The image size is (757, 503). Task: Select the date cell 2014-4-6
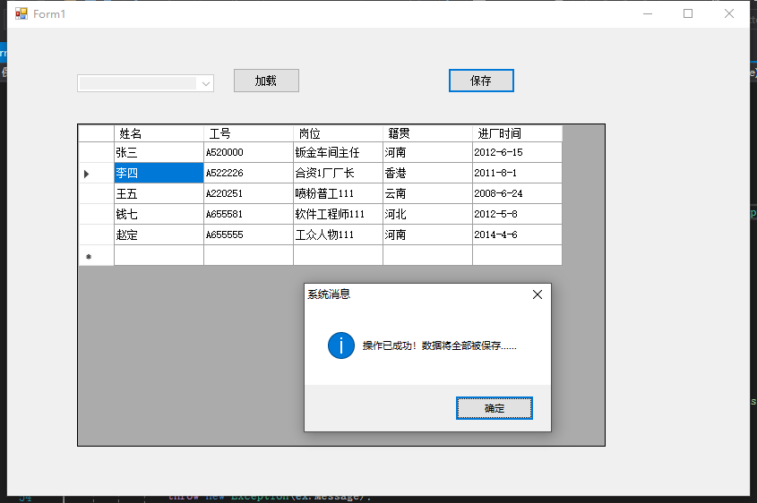click(517, 234)
